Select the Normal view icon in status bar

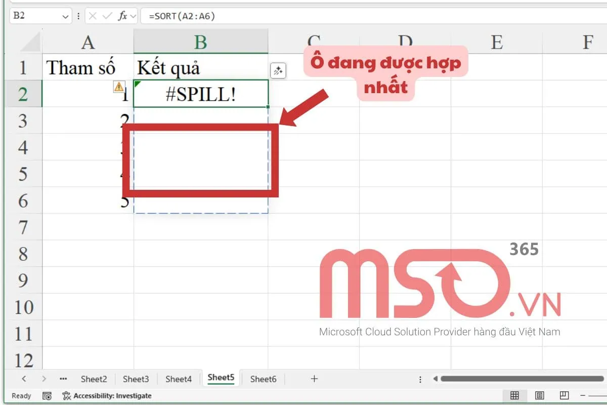coord(515,395)
